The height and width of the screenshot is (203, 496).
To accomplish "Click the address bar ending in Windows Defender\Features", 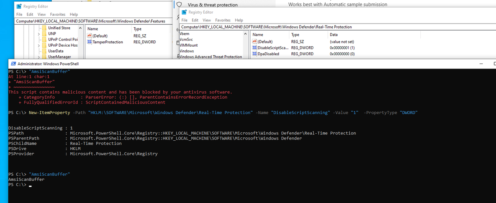I will pos(93,21).
